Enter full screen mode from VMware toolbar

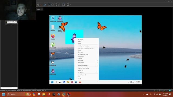coord(56,5)
